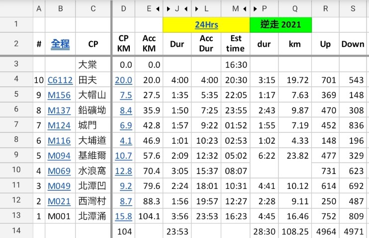Open the M156 link
The height and width of the screenshot is (238, 369).
tap(59, 95)
